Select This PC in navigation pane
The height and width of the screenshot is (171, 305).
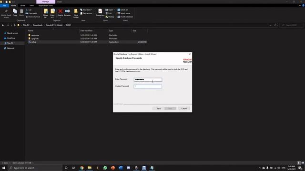click(x=10, y=43)
